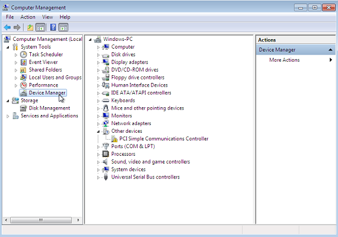338x237 pixels.
Task: Click the Display adapters device icon
Action: click(106, 62)
